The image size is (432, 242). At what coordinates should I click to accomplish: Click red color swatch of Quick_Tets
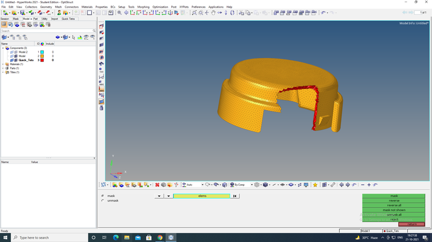pos(42,60)
